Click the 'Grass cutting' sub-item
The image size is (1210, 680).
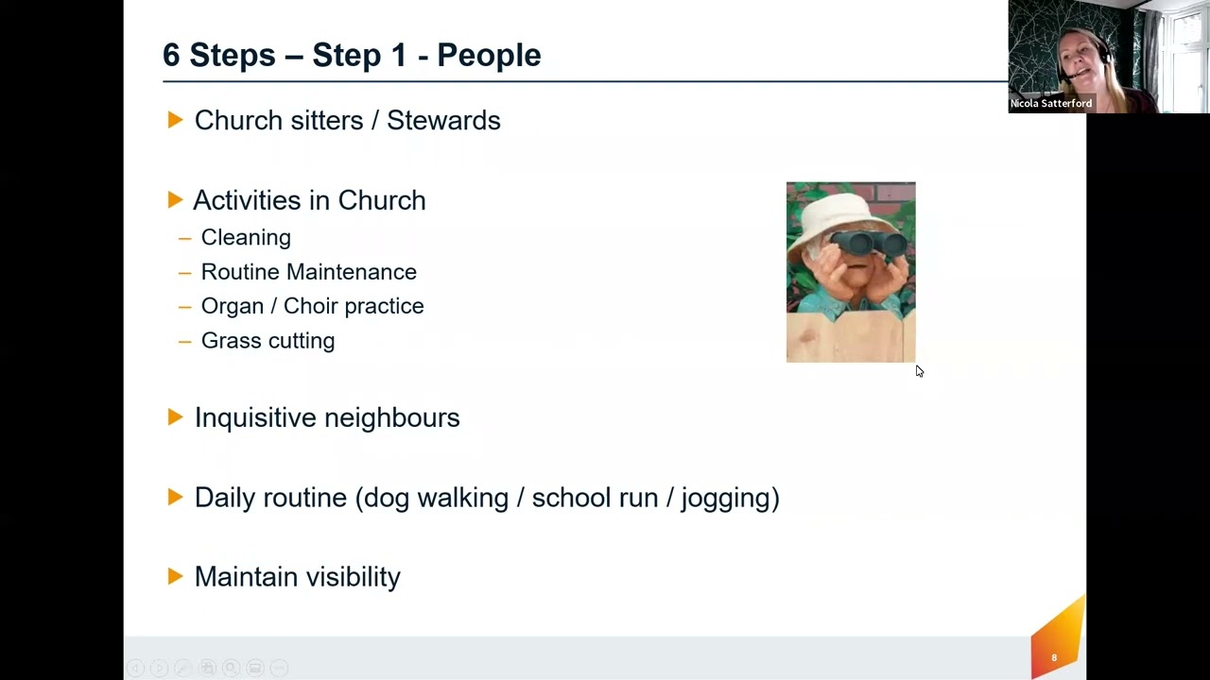[268, 340]
